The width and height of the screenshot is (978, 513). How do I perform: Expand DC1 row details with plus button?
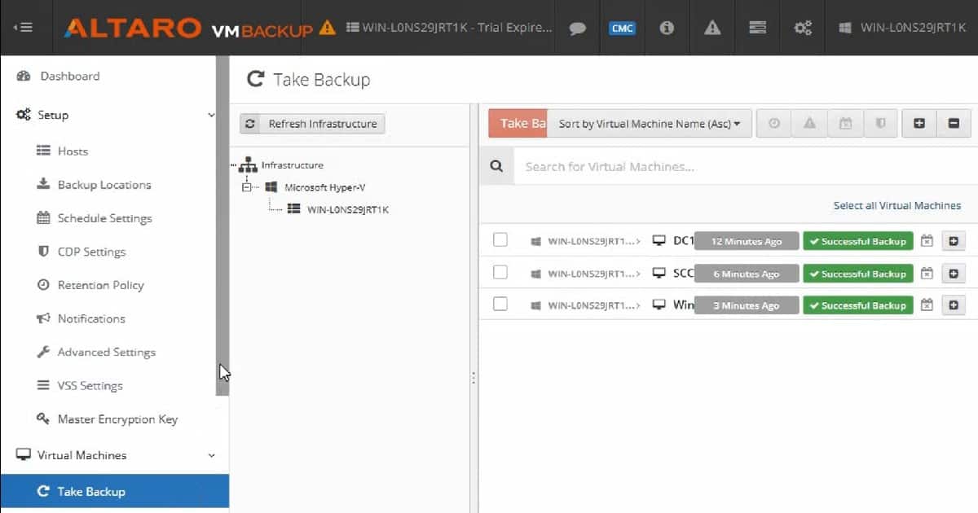click(954, 241)
